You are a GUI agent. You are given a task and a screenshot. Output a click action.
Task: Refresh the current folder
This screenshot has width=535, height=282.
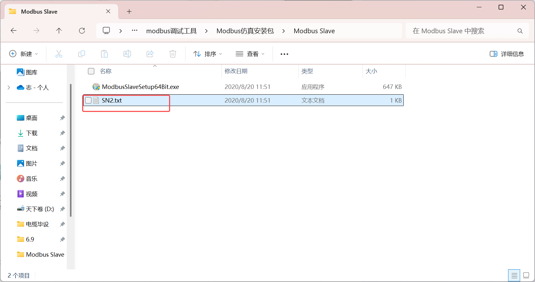coord(82,31)
